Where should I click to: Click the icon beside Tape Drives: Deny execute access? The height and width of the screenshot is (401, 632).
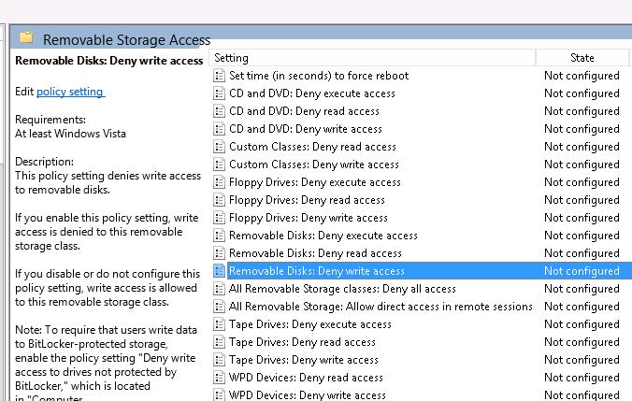pyautogui.click(x=220, y=324)
